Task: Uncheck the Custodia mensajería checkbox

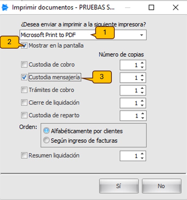Action: coord(24,77)
